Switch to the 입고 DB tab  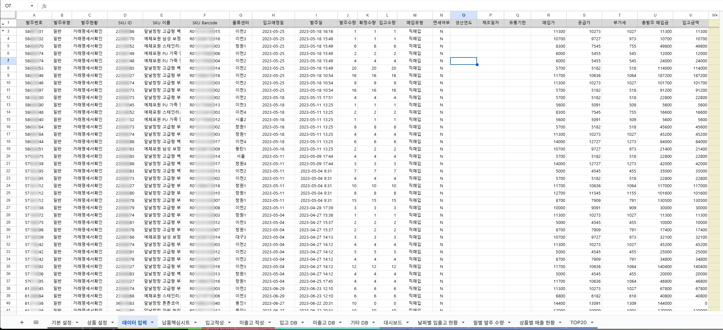click(x=288, y=322)
